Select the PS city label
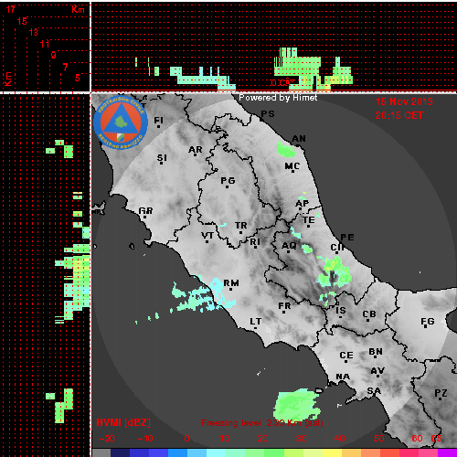 (x=268, y=114)
